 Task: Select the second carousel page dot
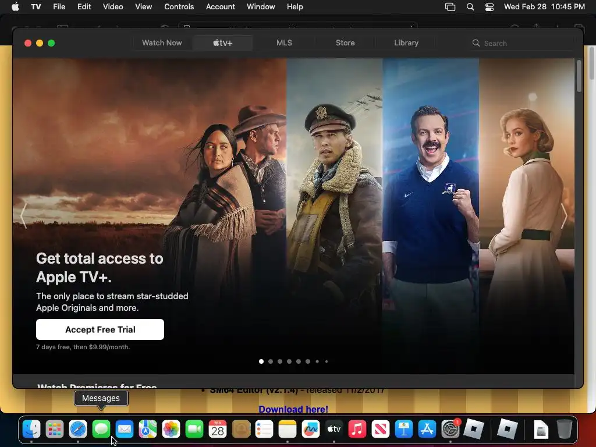click(271, 361)
